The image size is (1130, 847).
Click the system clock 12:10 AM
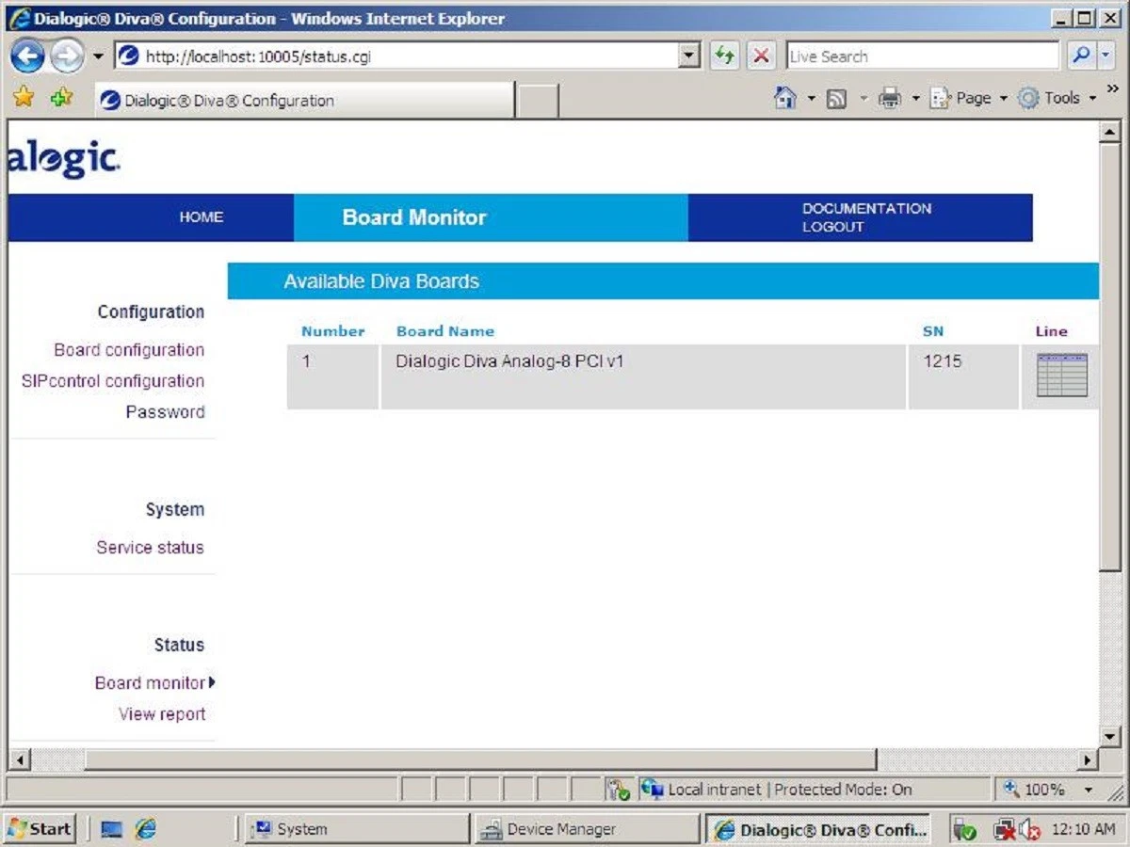tap(1083, 829)
